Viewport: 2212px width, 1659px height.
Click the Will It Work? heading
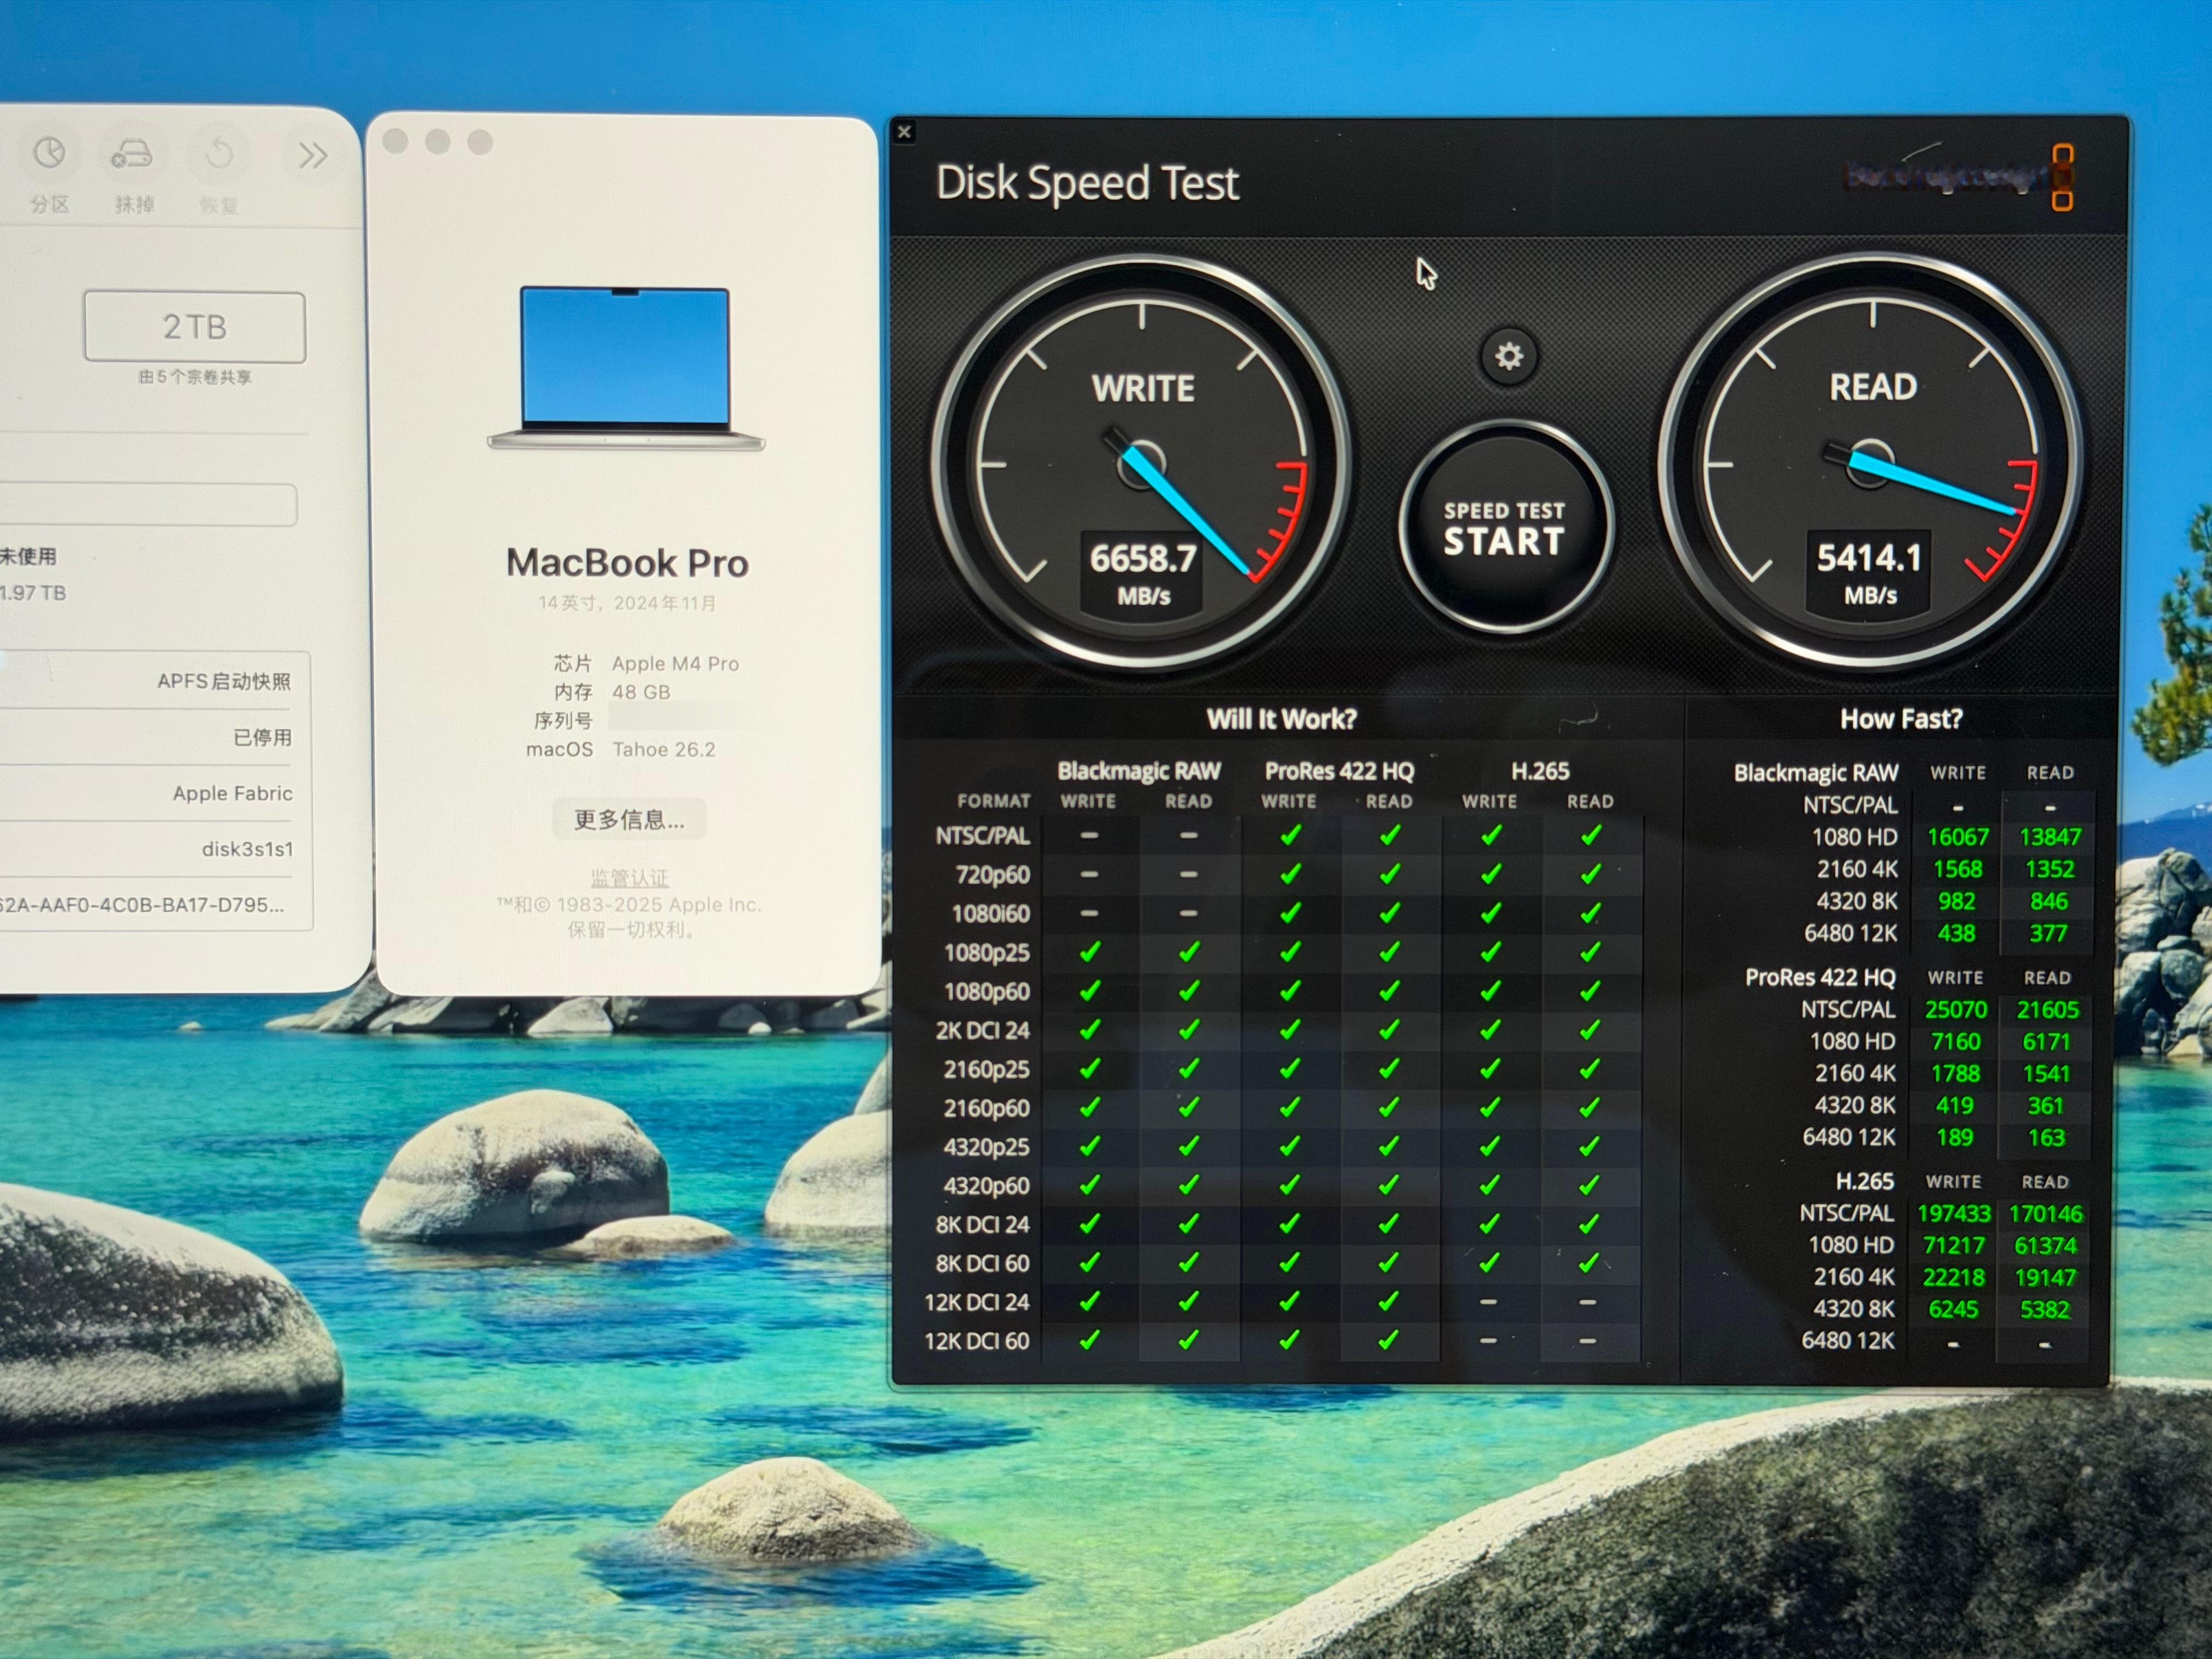1281,719
